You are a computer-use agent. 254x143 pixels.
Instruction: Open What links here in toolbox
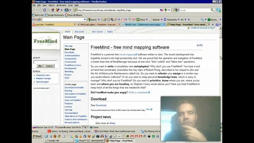[43, 75]
